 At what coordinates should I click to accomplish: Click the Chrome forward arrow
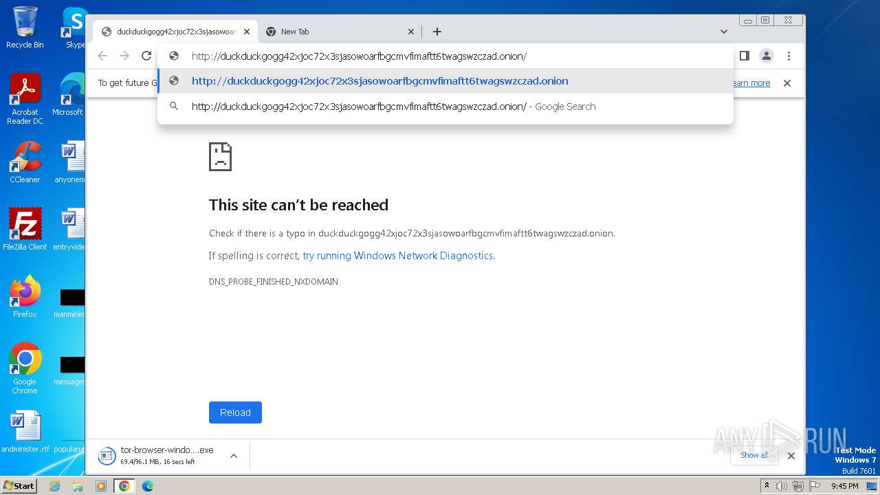click(124, 56)
